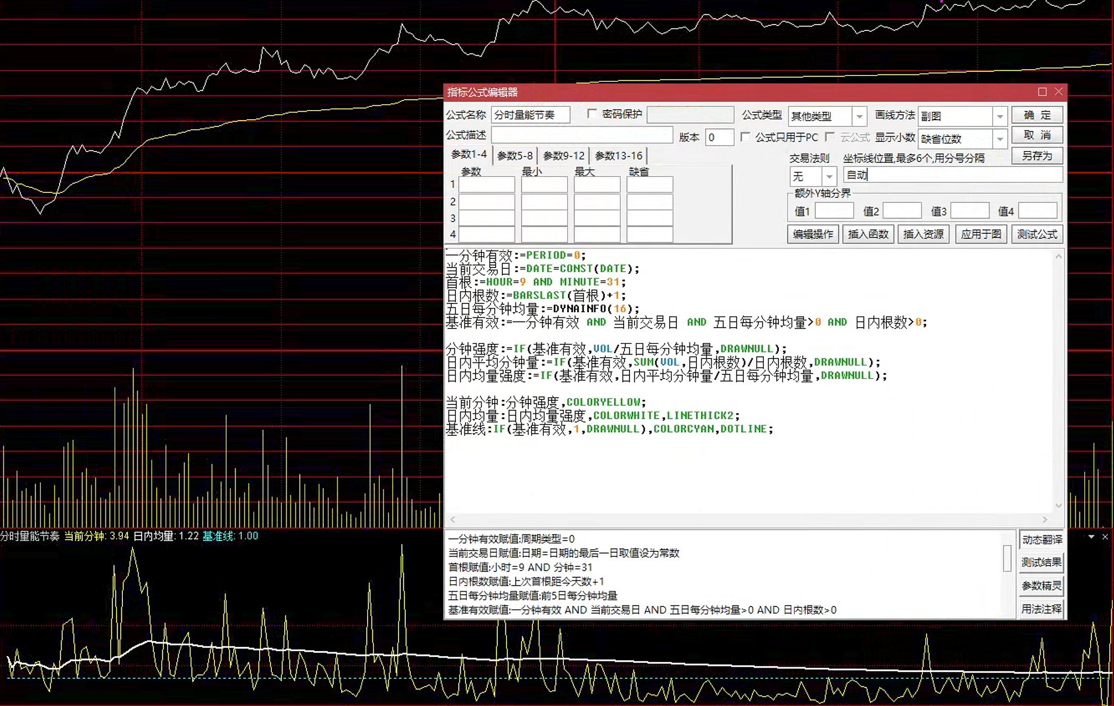Show the 测试结果 test results panel
Image resolution: width=1114 pixels, height=706 pixels.
point(1041,562)
